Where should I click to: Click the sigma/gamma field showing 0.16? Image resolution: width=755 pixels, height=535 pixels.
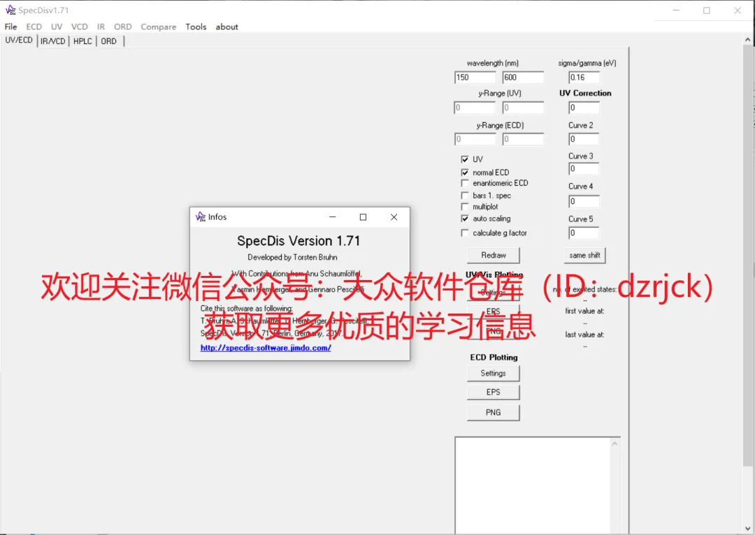pyautogui.click(x=584, y=78)
